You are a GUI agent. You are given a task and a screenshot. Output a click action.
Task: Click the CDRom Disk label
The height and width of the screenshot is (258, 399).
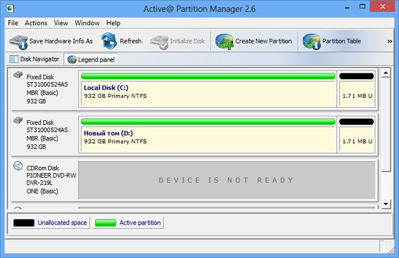pyautogui.click(x=43, y=168)
